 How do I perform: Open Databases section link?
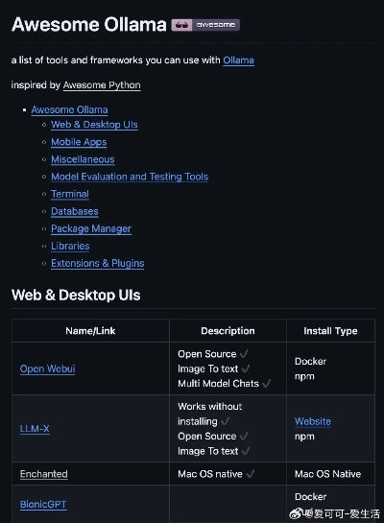pos(75,211)
